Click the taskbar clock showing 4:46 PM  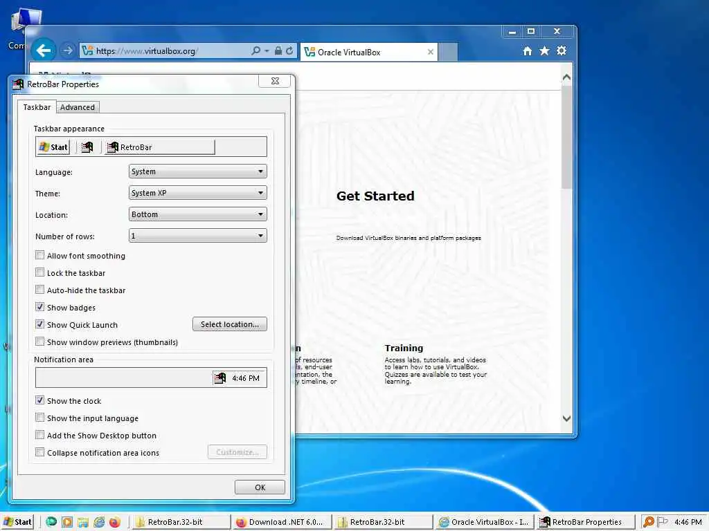coord(688,522)
